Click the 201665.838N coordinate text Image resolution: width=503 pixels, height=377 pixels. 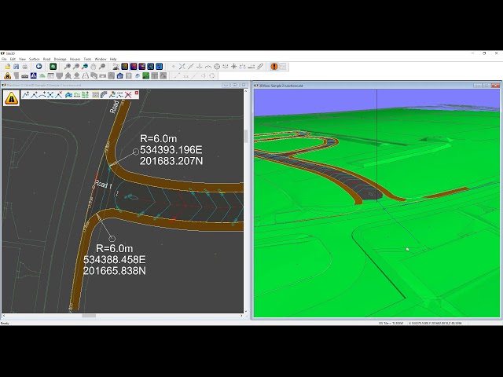[x=115, y=271]
